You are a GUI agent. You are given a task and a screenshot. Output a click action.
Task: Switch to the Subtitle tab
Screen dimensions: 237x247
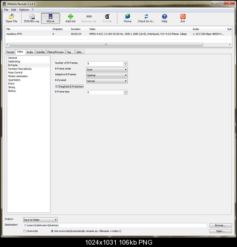pos(40,52)
